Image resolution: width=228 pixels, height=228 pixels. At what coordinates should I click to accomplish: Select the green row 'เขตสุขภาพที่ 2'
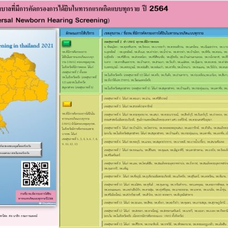point(165,55)
